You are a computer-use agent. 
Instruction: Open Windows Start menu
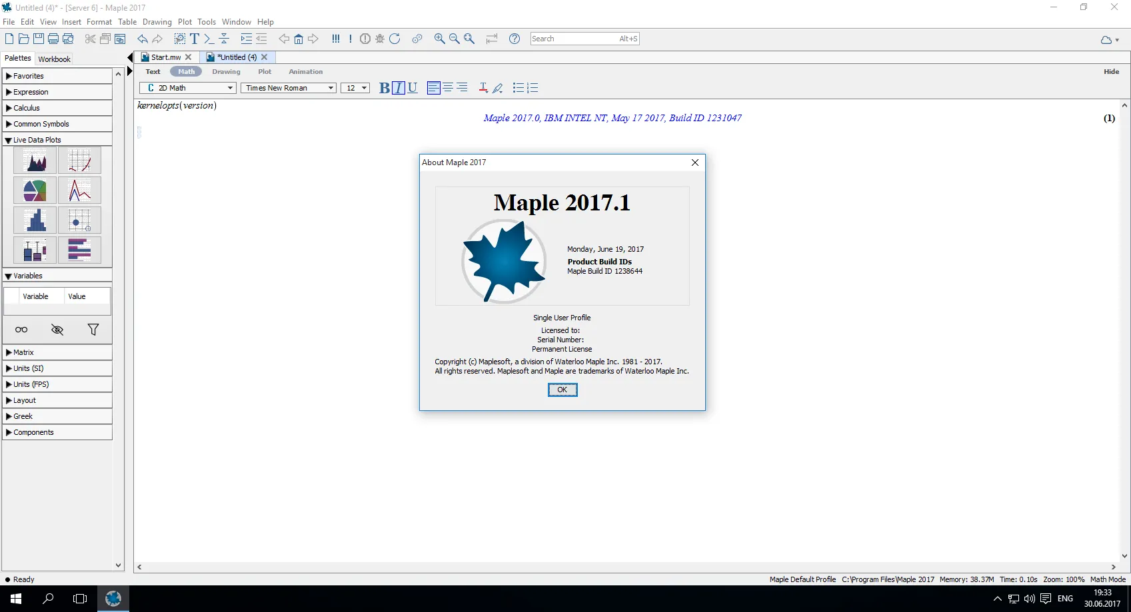[16, 599]
